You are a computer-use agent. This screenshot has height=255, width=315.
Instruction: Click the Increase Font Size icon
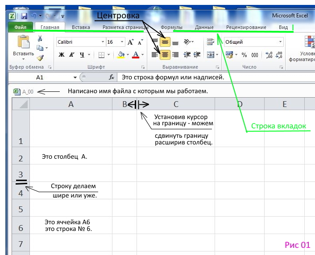(131, 42)
